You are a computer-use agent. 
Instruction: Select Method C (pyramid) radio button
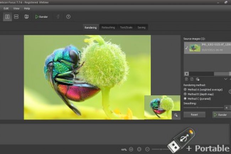(185, 99)
